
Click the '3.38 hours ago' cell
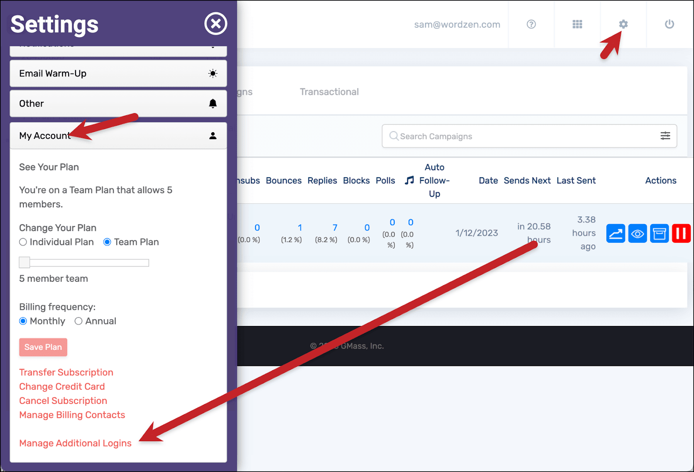[x=584, y=233]
